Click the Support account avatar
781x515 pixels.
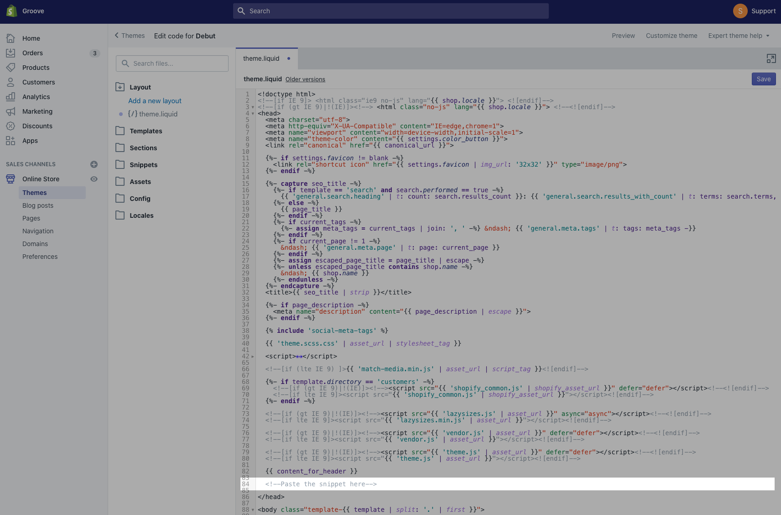[740, 11]
